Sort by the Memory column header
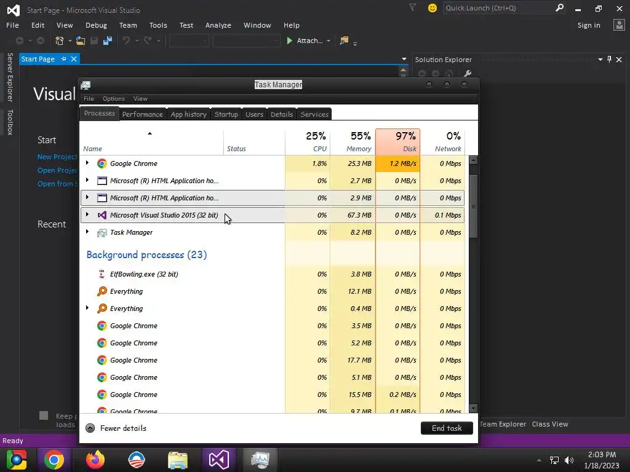 click(x=353, y=142)
